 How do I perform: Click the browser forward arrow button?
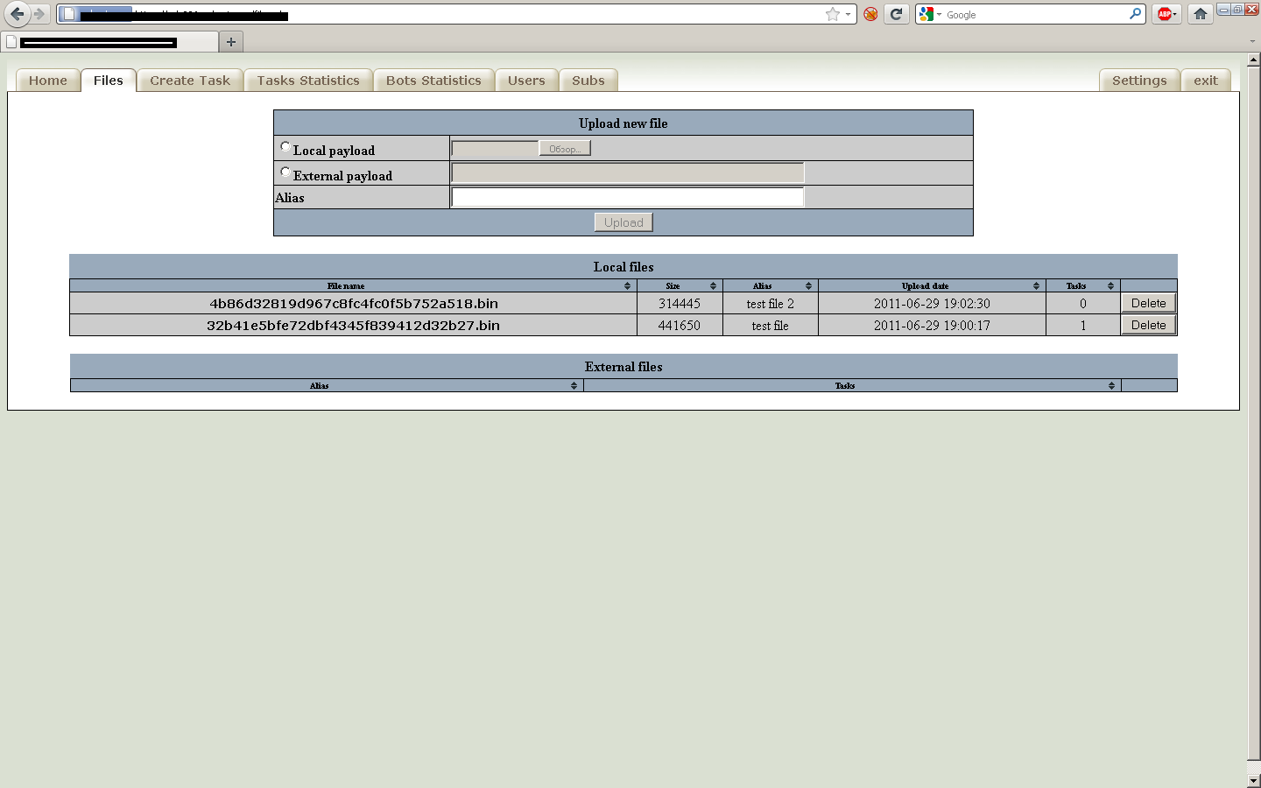pos(39,14)
